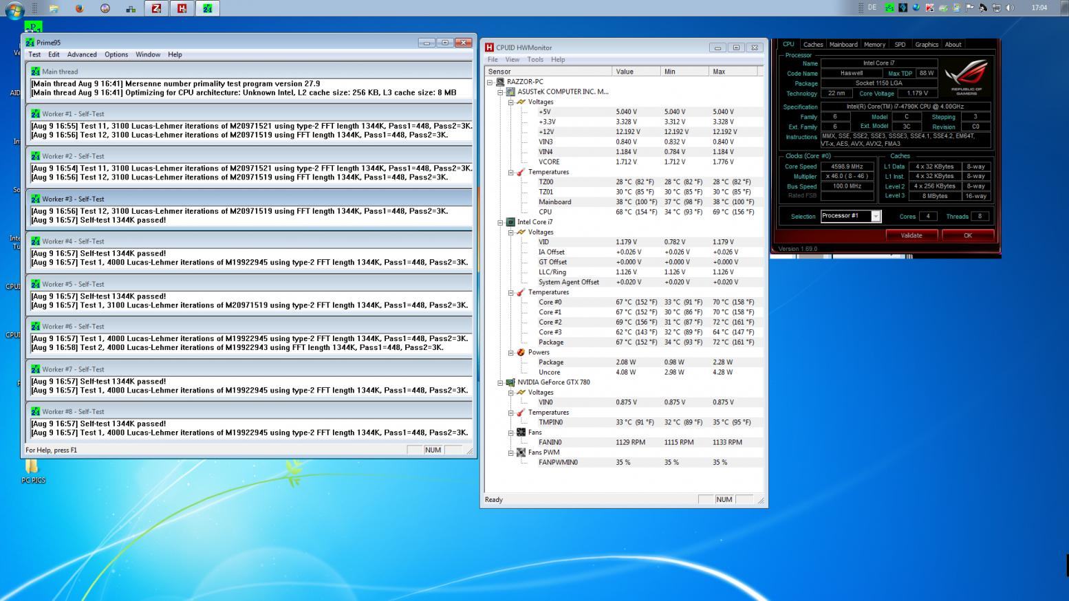This screenshot has height=601, width=1069.
Task: Click the Prime95 window resize grip
Action: (471, 451)
